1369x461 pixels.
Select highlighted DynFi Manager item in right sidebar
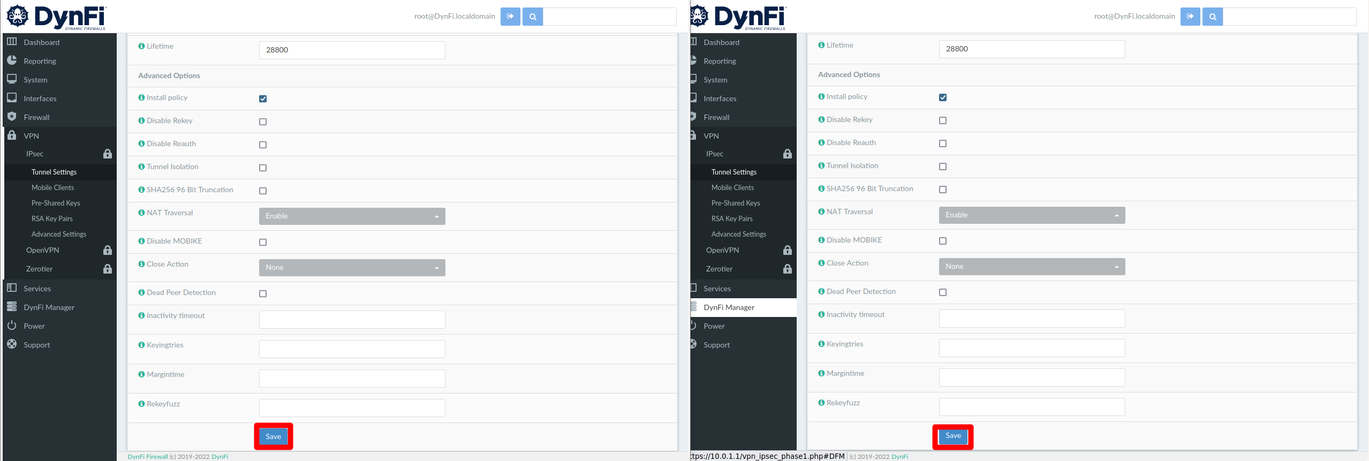[729, 307]
